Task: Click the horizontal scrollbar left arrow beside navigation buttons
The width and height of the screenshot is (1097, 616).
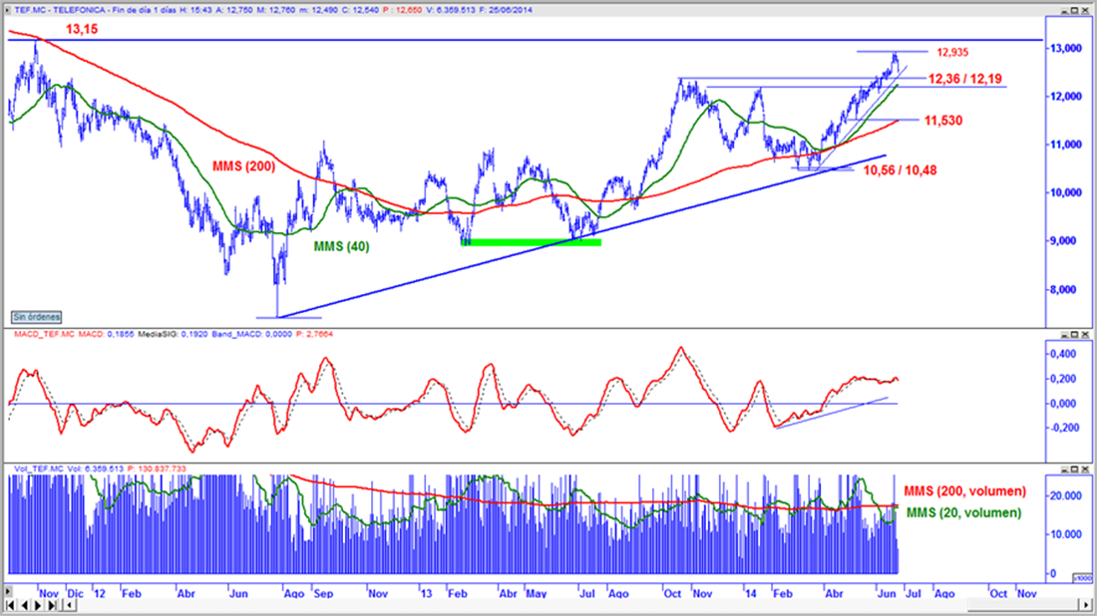Action: (69, 605)
